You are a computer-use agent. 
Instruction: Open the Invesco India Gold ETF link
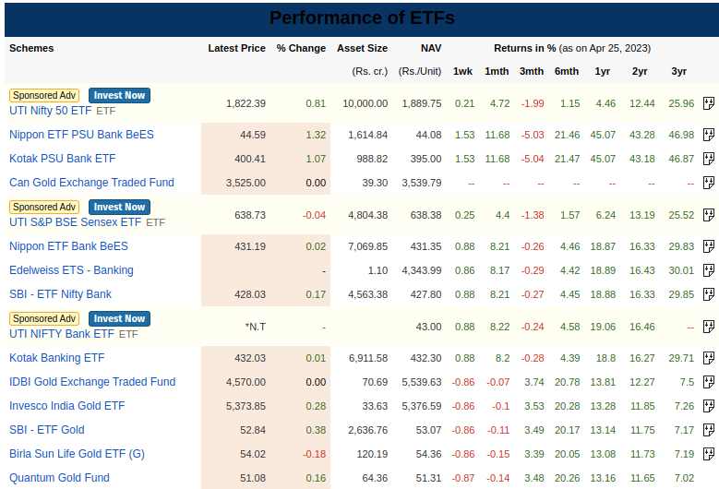point(67,406)
